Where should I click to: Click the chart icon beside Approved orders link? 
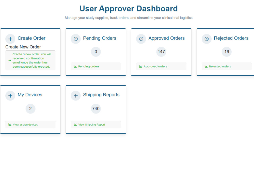point(141,67)
